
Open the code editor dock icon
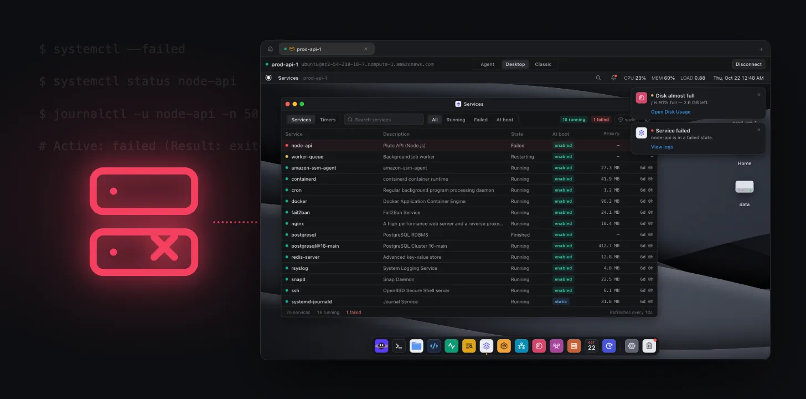pyautogui.click(x=434, y=346)
